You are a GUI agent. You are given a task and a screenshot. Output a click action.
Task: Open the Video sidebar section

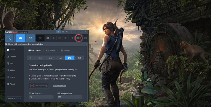tap(11, 70)
